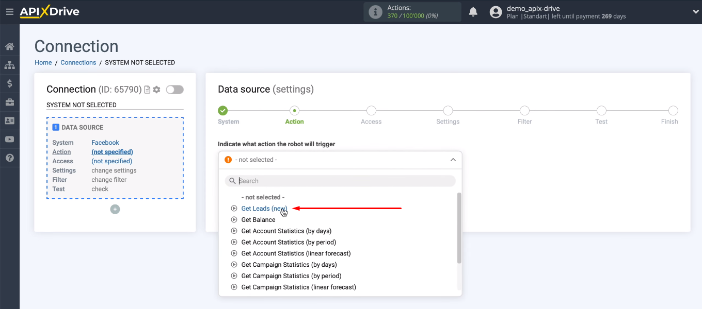Open profile card sidebar icon
This screenshot has width=702, height=309.
pyautogui.click(x=9, y=121)
